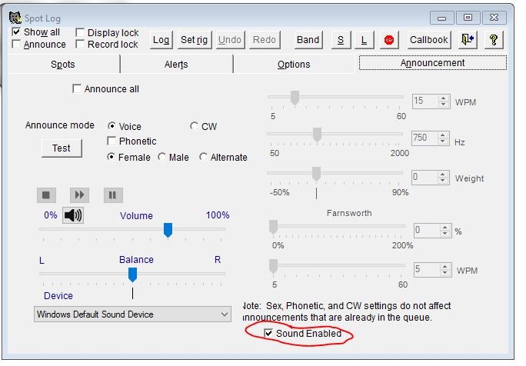
Task: Click the Log button
Action: tap(161, 40)
